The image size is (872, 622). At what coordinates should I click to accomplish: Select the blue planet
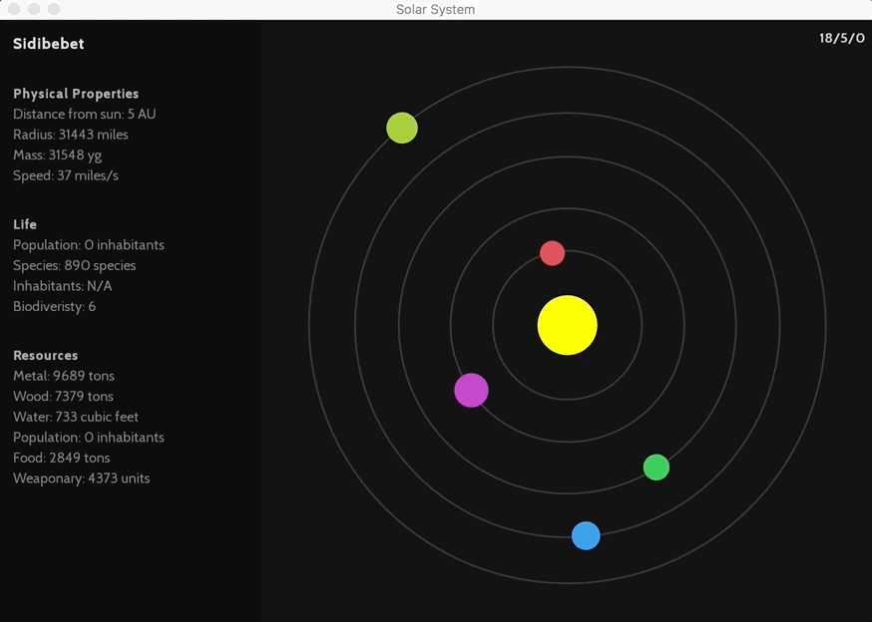tap(586, 536)
